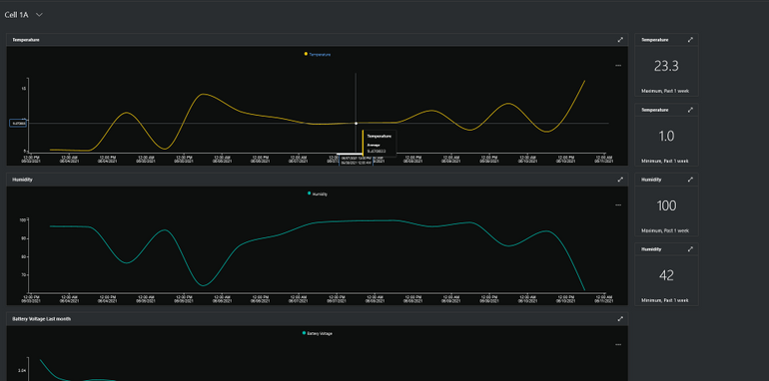This screenshot has height=381, width=769.
Task: Toggle the teal Humidity legend series
Action: (318, 193)
